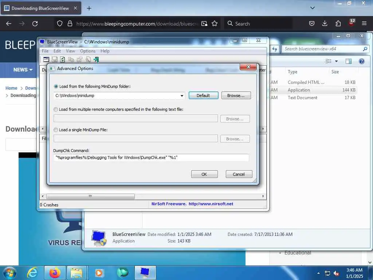Click the Default button
This screenshot has width=373, height=280.
(x=203, y=96)
